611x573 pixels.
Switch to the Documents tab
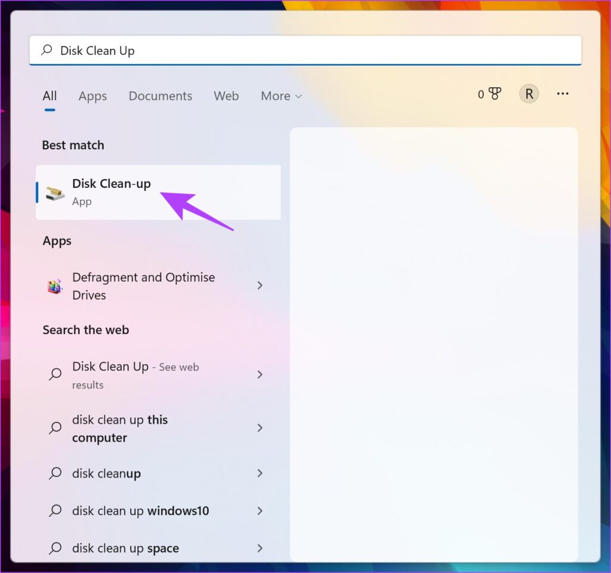[160, 96]
